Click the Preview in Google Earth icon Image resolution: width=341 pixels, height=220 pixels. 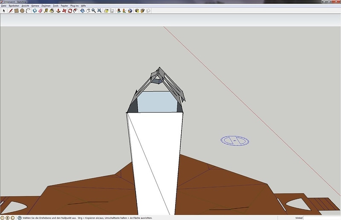pos(130,11)
